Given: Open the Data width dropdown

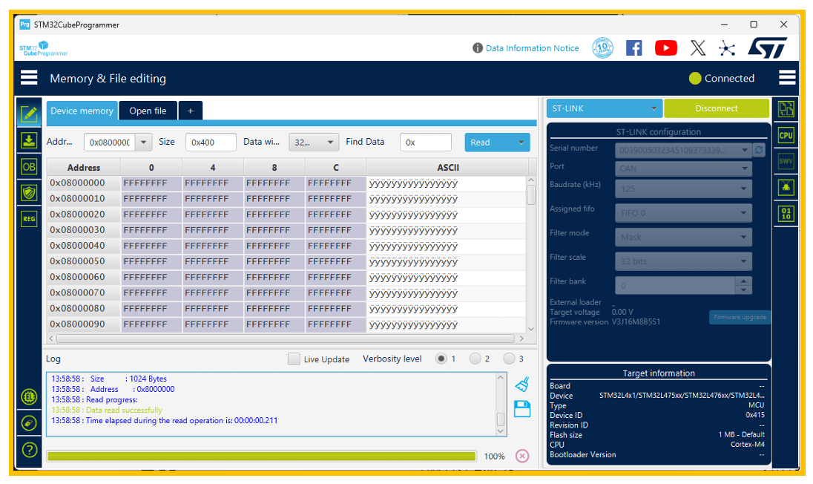Looking at the screenshot, I should 314,142.
